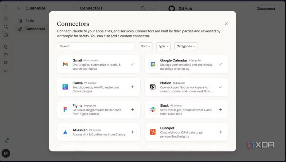
Task: Add the Figma connector with plus button
Action: point(133,109)
